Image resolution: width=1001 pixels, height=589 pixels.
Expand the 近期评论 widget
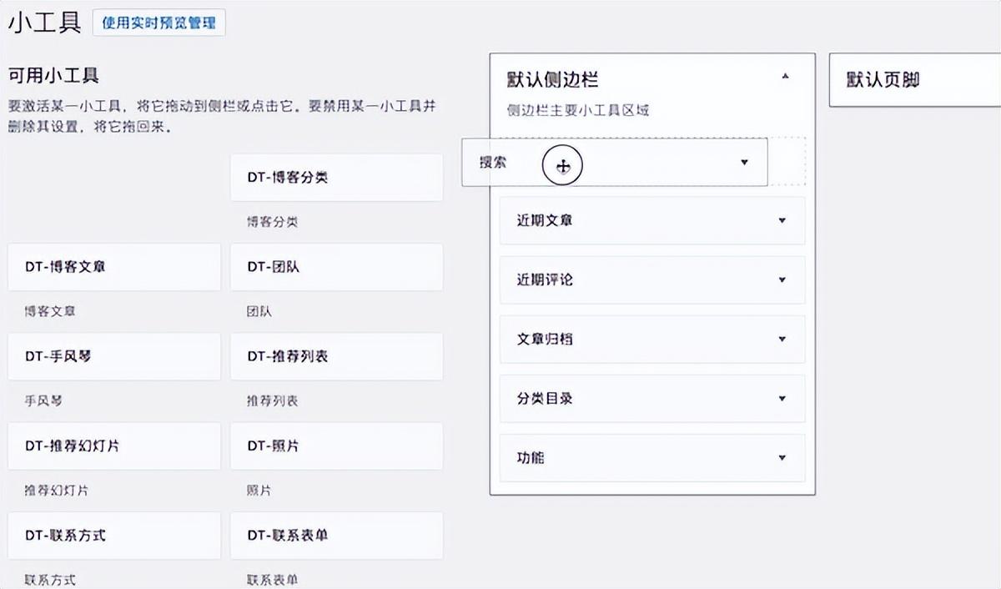pyautogui.click(x=782, y=280)
